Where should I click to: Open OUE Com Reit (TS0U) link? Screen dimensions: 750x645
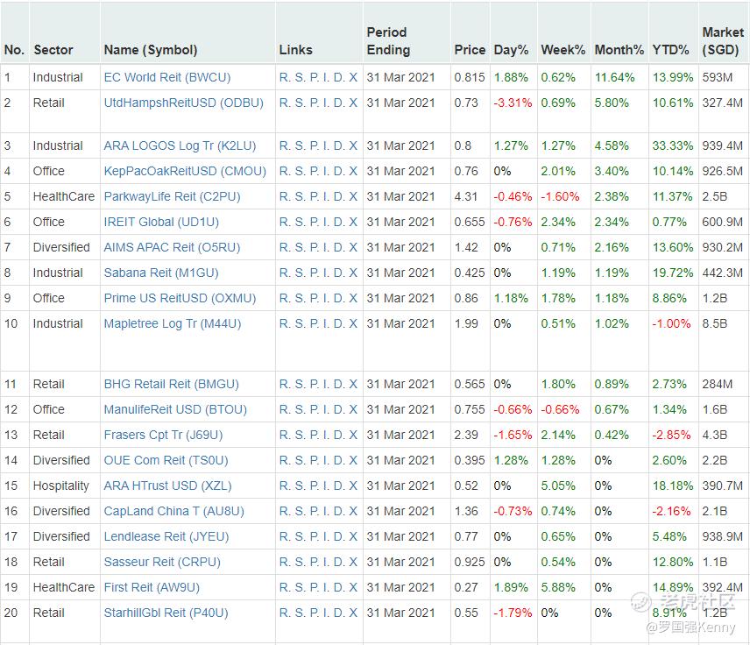coord(166,460)
